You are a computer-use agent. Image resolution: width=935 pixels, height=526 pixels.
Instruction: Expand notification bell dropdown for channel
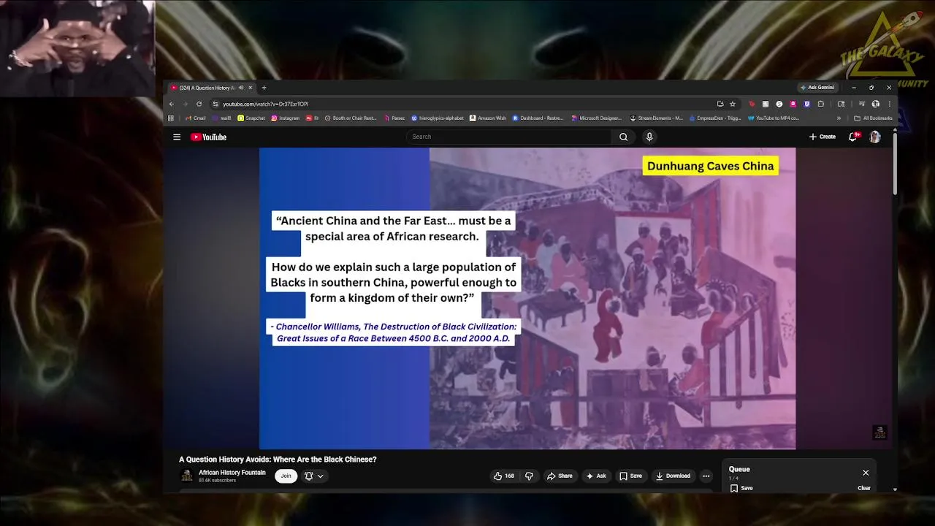[313, 476]
